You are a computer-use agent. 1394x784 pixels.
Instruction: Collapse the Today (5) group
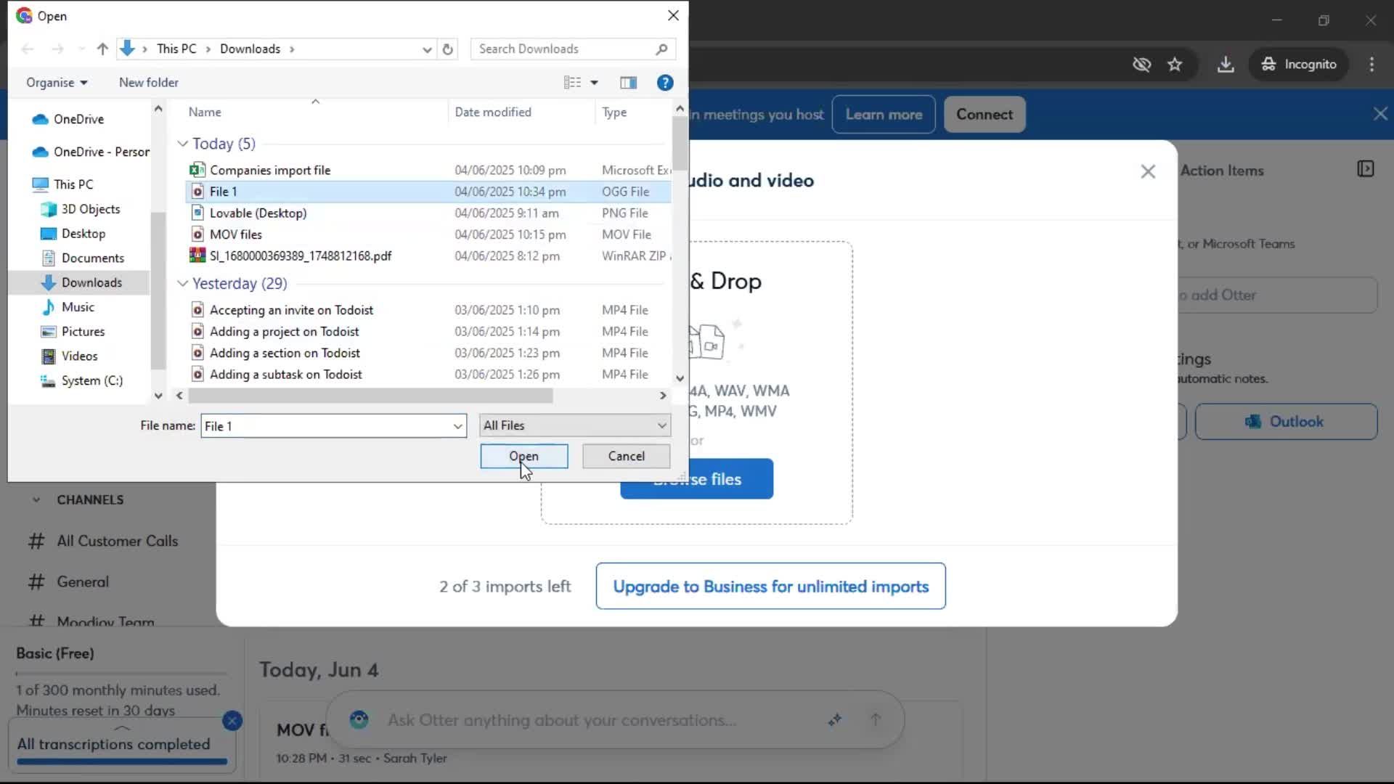point(182,144)
